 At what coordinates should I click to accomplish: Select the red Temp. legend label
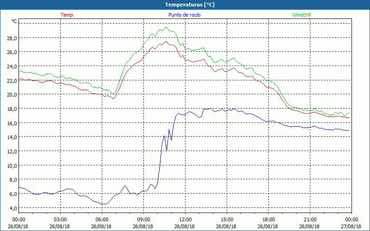[68, 15]
